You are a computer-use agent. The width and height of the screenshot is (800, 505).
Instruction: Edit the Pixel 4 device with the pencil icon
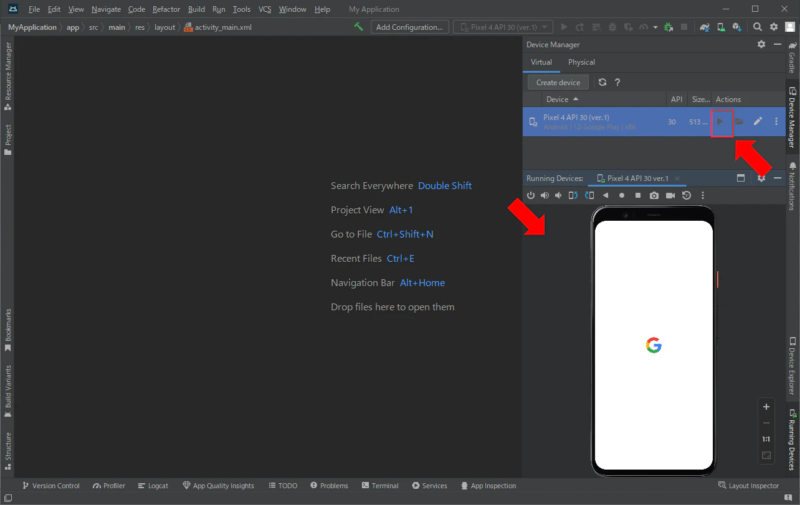click(758, 121)
